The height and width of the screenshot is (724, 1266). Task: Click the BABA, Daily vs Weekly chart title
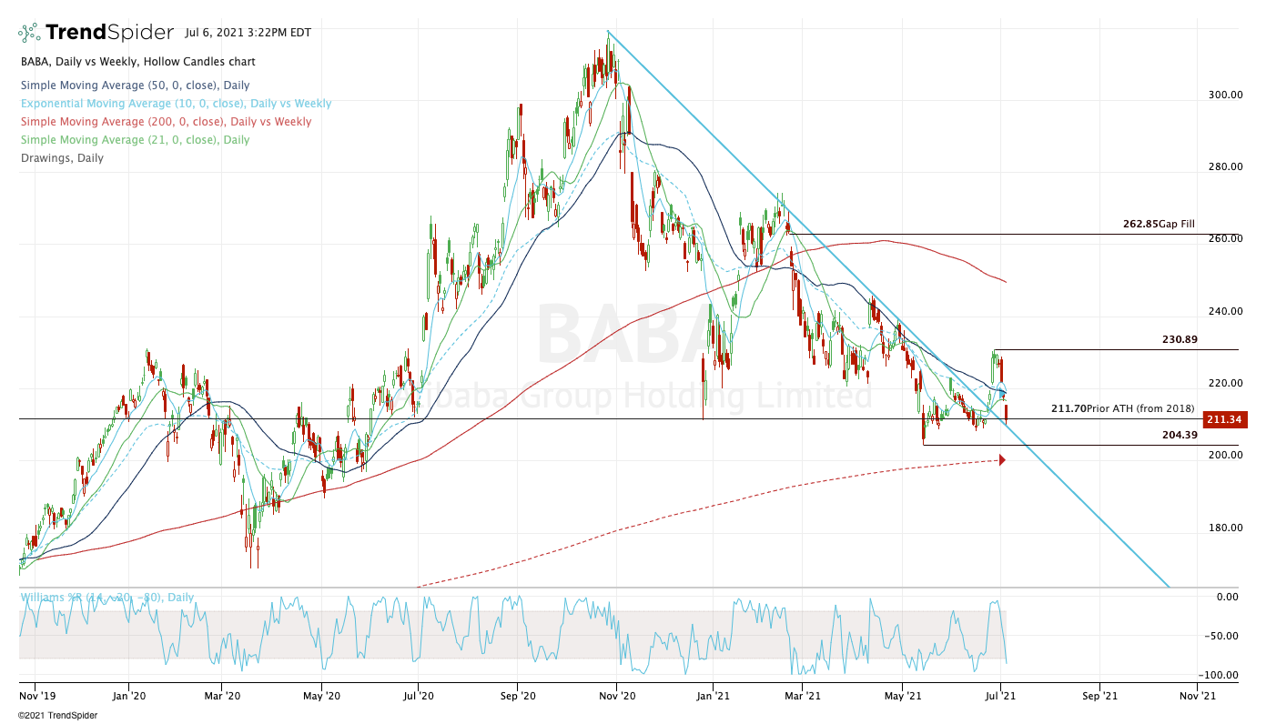137,62
